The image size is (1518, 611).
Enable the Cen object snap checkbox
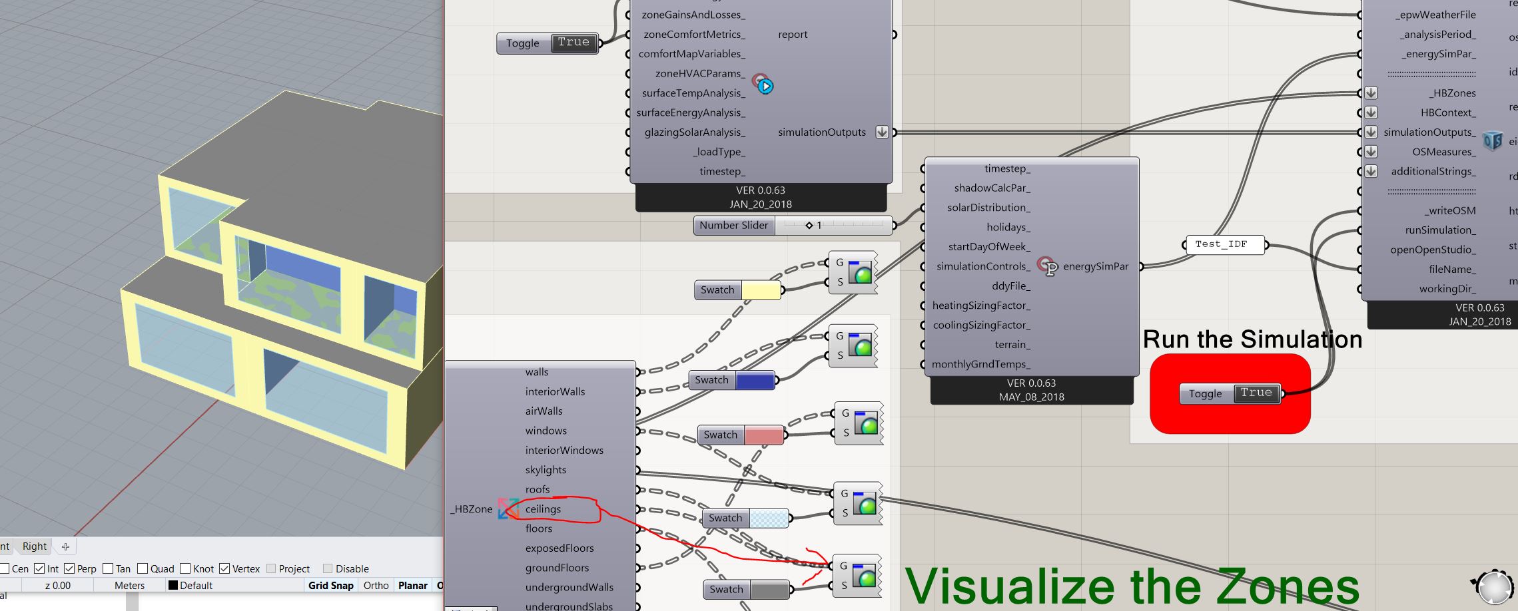pyautogui.click(x=5, y=568)
